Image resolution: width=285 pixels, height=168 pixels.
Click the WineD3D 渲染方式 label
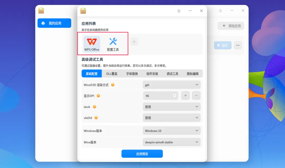96,85
